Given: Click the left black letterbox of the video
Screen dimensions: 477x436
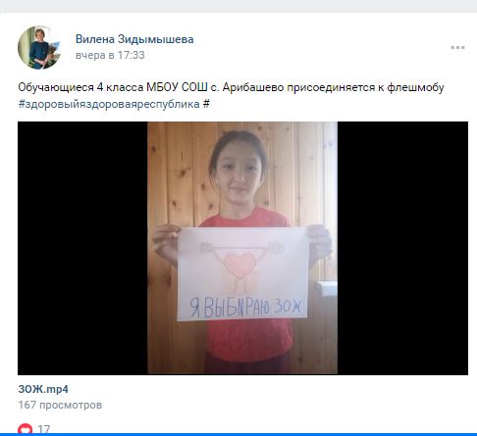Looking at the screenshot, I should coord(82,248).
